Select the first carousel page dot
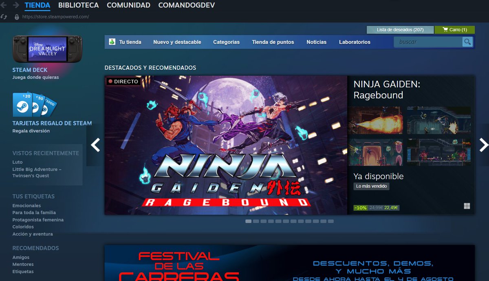 [248, 221]
